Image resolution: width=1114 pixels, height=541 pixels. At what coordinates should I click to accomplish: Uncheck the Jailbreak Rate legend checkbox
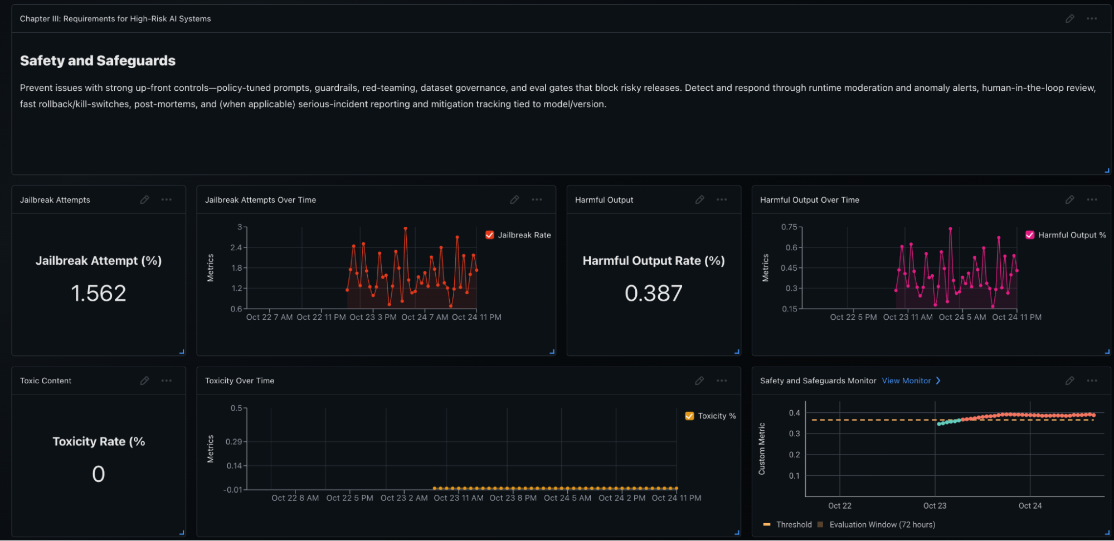490,235
